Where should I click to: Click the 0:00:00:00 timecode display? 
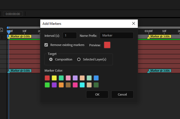(13, 13)
